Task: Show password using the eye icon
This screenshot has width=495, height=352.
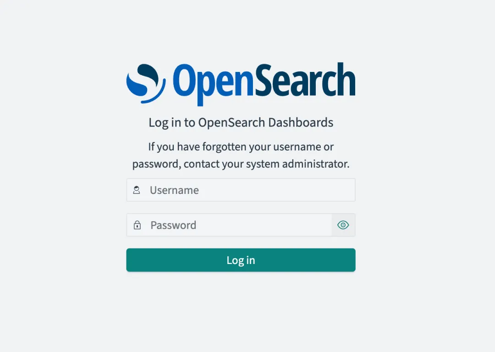Action: pos(343,225)
